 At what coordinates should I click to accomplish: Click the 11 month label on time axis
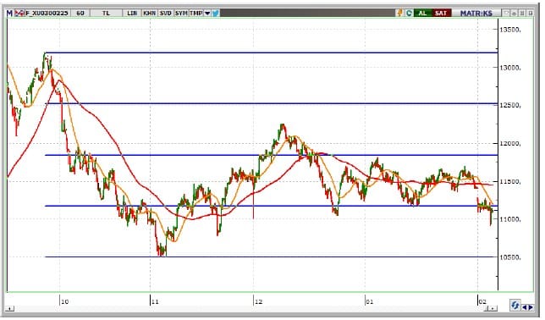click(155, 302)
